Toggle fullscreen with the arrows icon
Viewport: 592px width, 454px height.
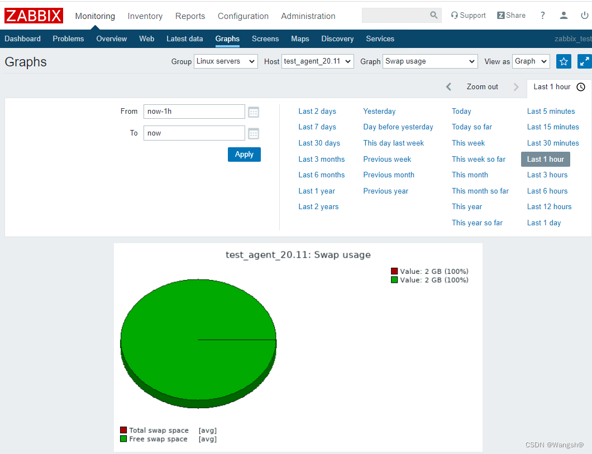584,61
